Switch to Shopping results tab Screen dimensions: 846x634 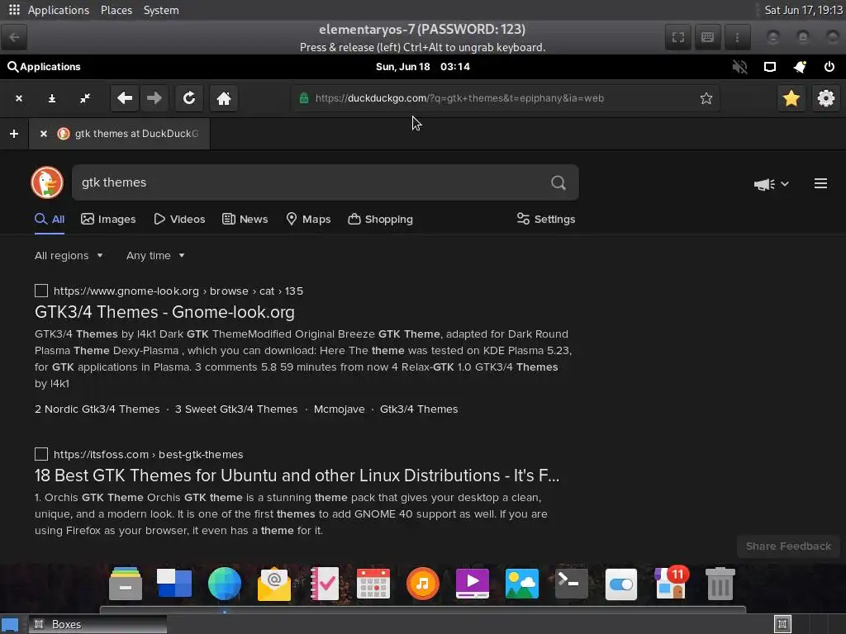[380, 219]
